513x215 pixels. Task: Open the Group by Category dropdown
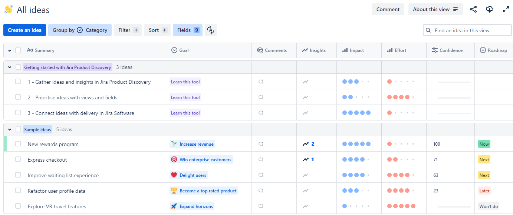80,30
